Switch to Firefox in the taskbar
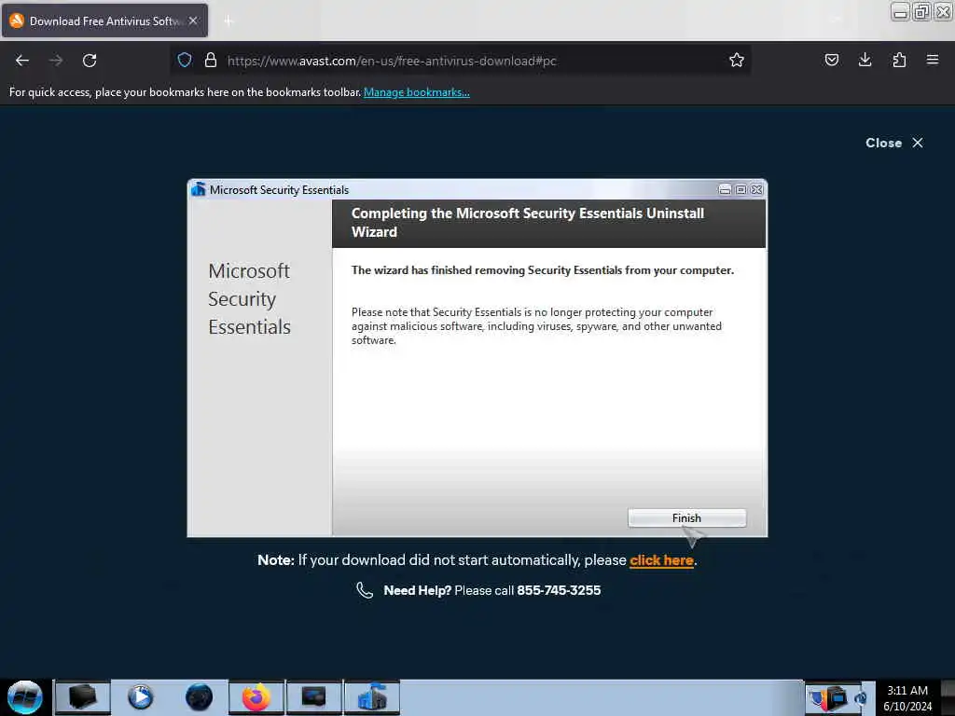Viewport: 955px width, 716px height. click(256, 697)
